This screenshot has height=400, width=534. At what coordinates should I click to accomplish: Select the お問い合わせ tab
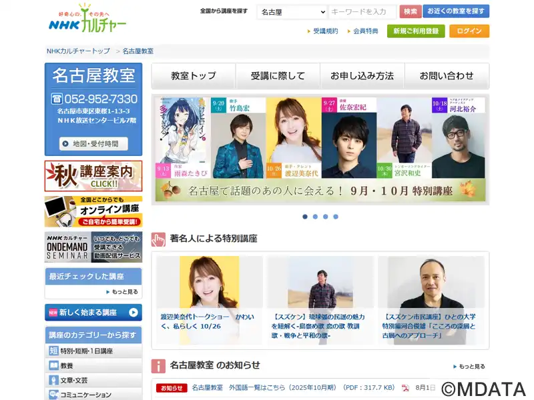click(x=447, y=76)
